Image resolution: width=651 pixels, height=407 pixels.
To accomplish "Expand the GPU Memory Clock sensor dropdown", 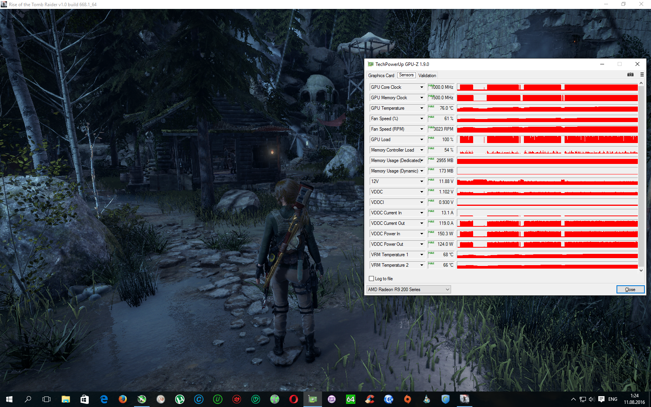I will tap(422, 98).
